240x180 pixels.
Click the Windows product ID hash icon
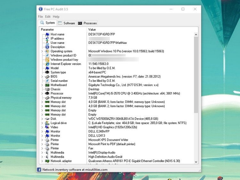coord(47,55)
